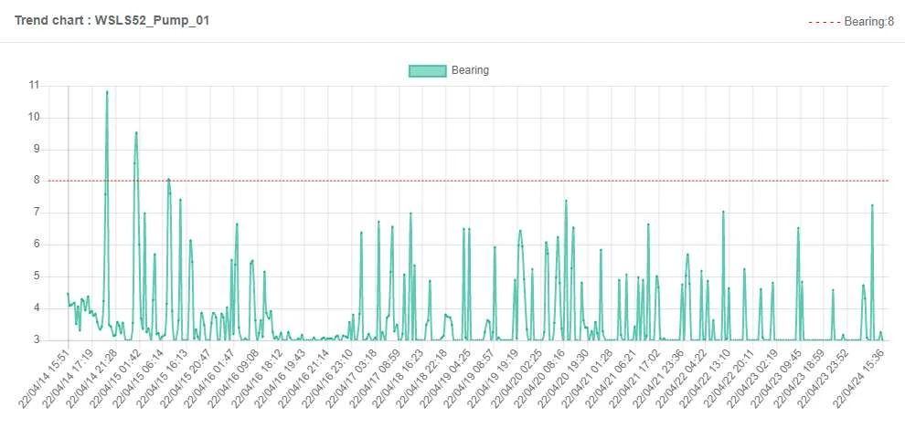Click x-axis label 22/04/19 08:57
Viewport: 905px width, 438px height.
tap(470, 378)
